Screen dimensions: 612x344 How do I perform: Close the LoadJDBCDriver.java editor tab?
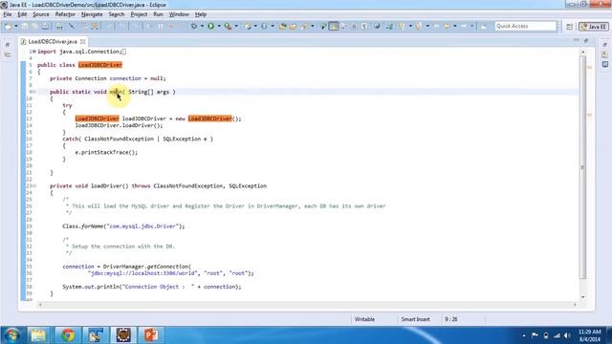[83, 41]
